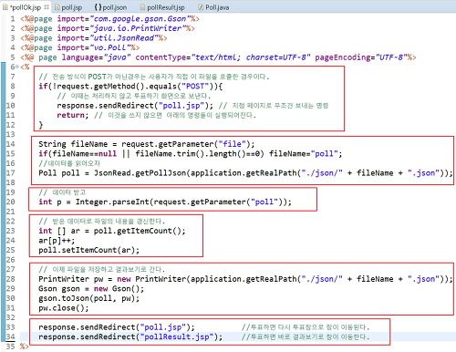The width and height of the screenshot is (456, 352).
Task: Click the closing brace on line 12
Action: pos(41,125)
